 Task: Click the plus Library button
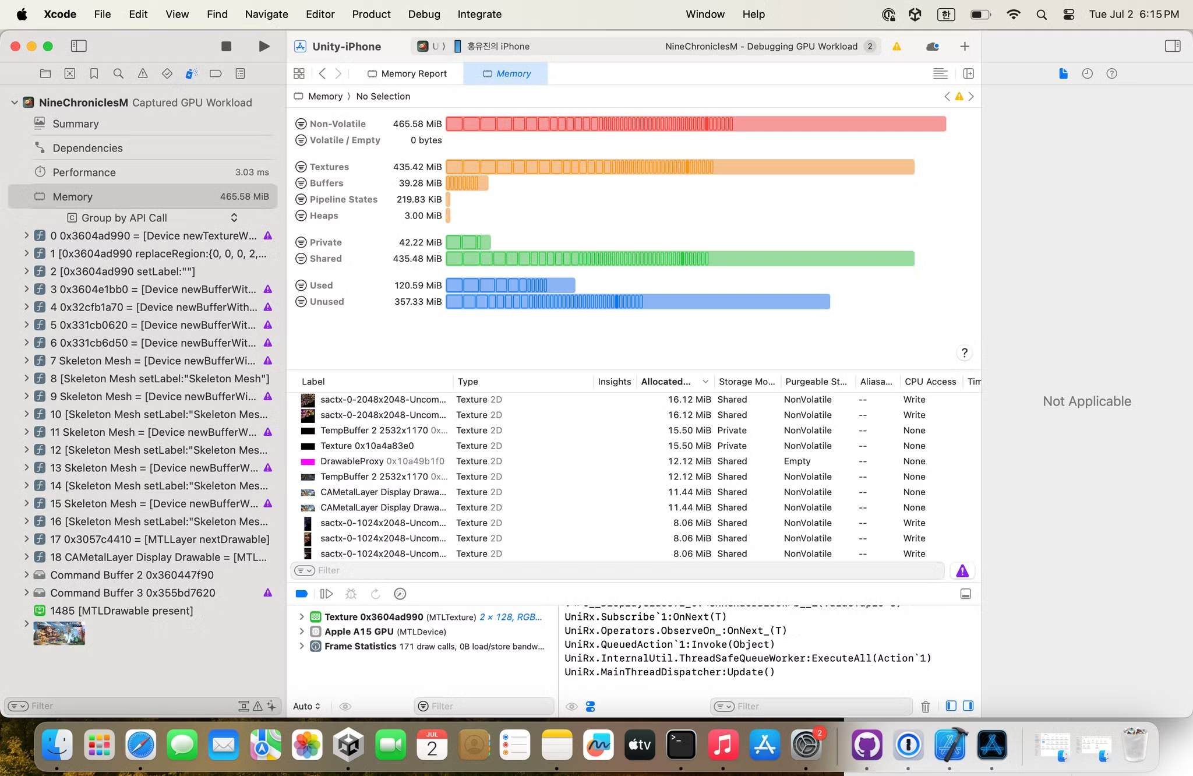965,46
